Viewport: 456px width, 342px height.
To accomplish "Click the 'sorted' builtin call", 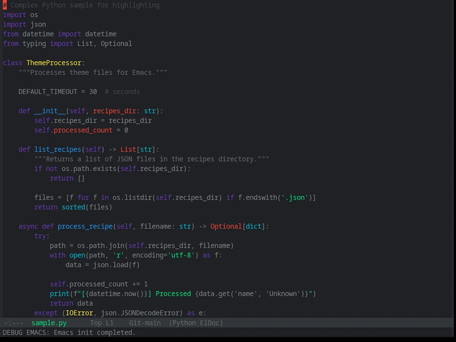I will click(73, 207).
